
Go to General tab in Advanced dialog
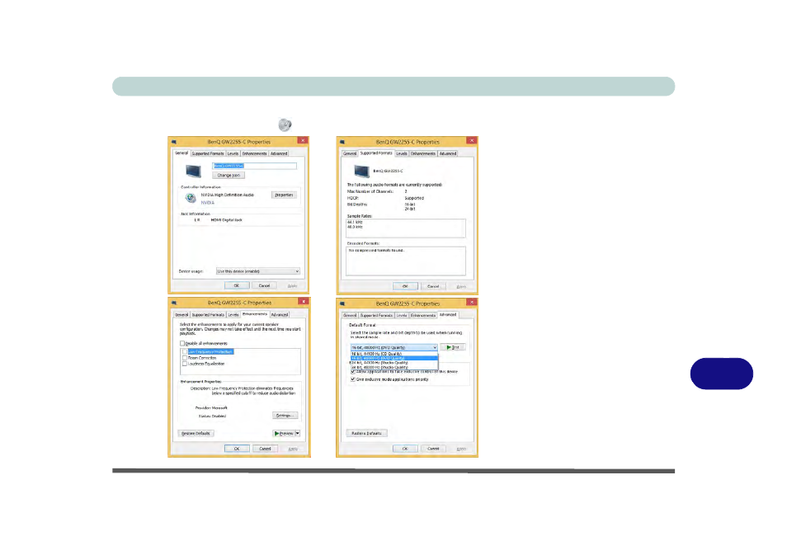click(350, 316)
